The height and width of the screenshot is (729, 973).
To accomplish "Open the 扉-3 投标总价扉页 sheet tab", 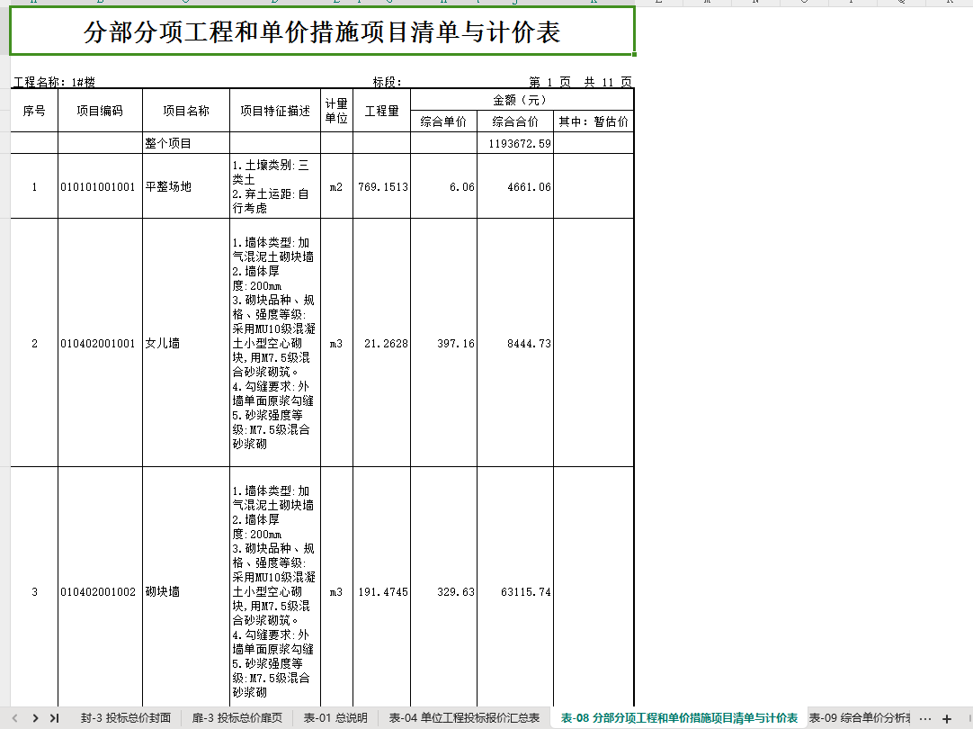I will click(x=237, y=718).
